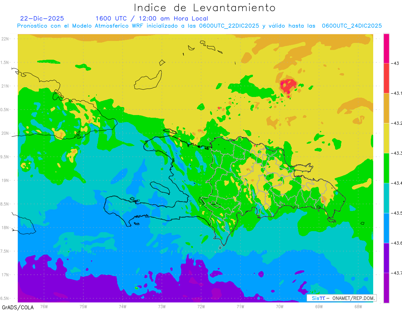The image size is (402, 311).
Task: Click the '73W' longitude label
Action: coord(162,306)
